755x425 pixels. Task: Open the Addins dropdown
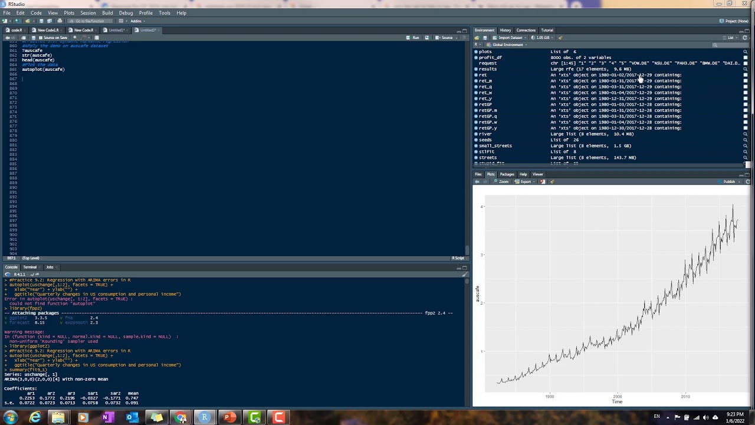tap(137, 21)
